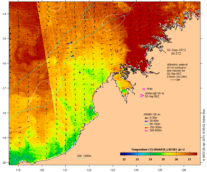Click the magenta Argo circle symbol
This screenshot has width=207, height=172.
(144, 89)
